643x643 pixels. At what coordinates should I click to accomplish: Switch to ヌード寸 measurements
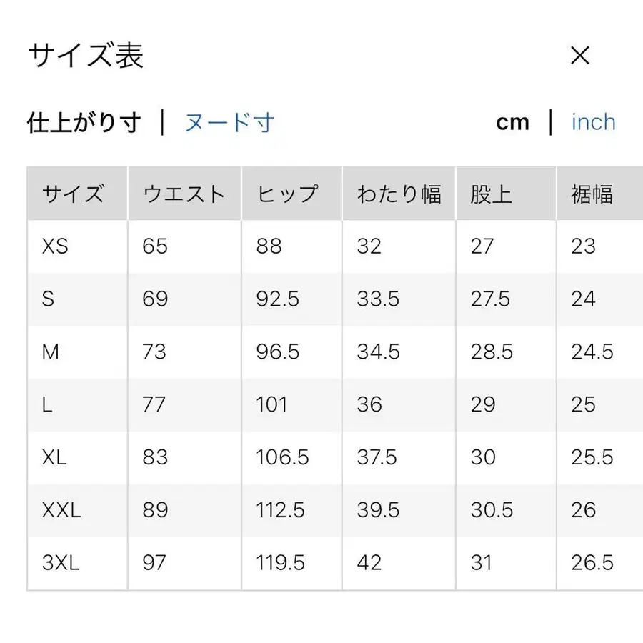point(229,122)
